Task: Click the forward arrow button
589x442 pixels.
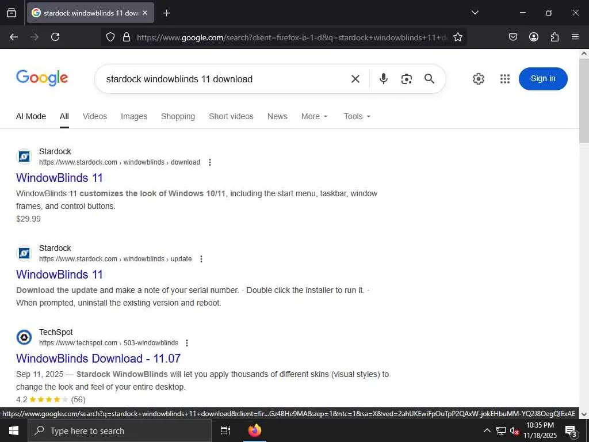Action: tap(35, 37)
